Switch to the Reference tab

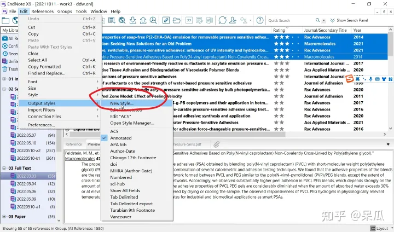coord(74,144)
